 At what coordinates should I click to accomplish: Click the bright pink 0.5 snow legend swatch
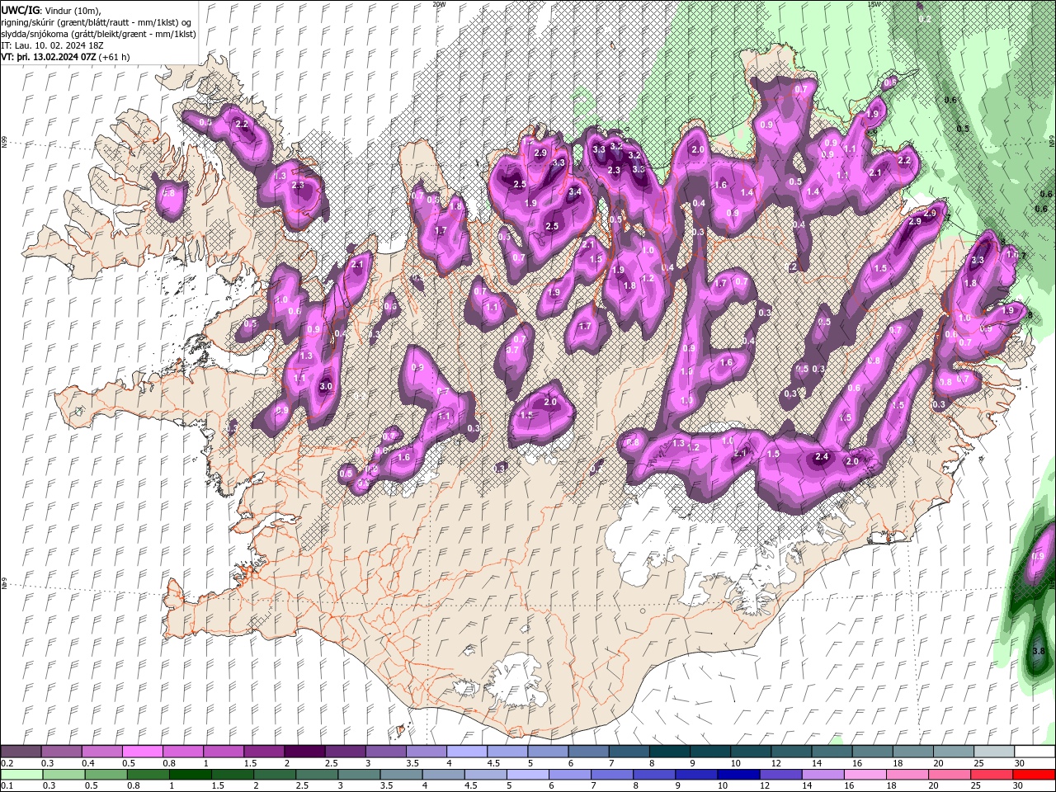pos(142,752)
